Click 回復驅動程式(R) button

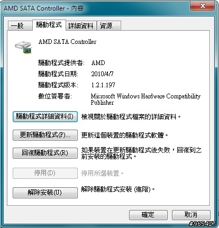point(45,153)
